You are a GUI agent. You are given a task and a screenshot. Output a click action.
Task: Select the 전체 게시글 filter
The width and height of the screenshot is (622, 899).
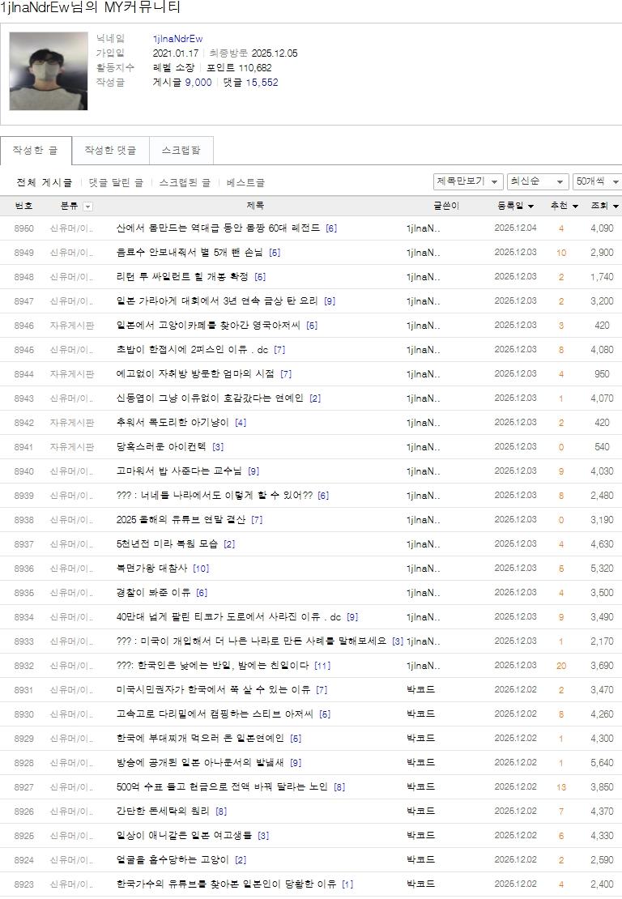pos(45,182)
